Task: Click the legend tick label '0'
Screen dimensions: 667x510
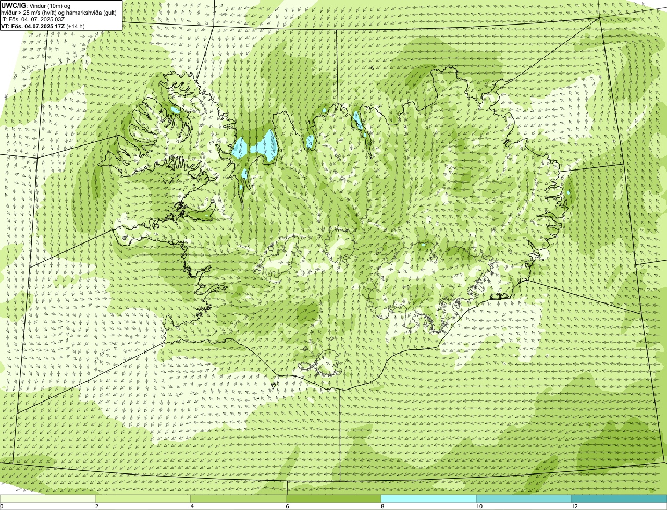Action: (2, 506)
